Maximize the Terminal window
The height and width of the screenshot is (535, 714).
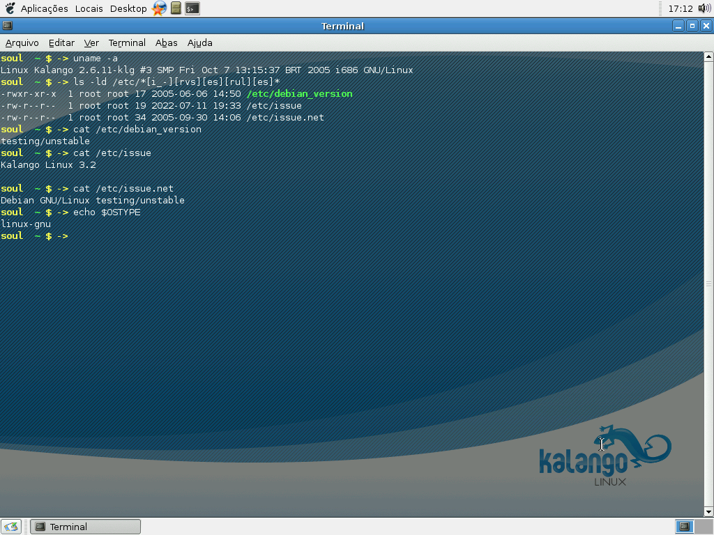pos(692,26)
